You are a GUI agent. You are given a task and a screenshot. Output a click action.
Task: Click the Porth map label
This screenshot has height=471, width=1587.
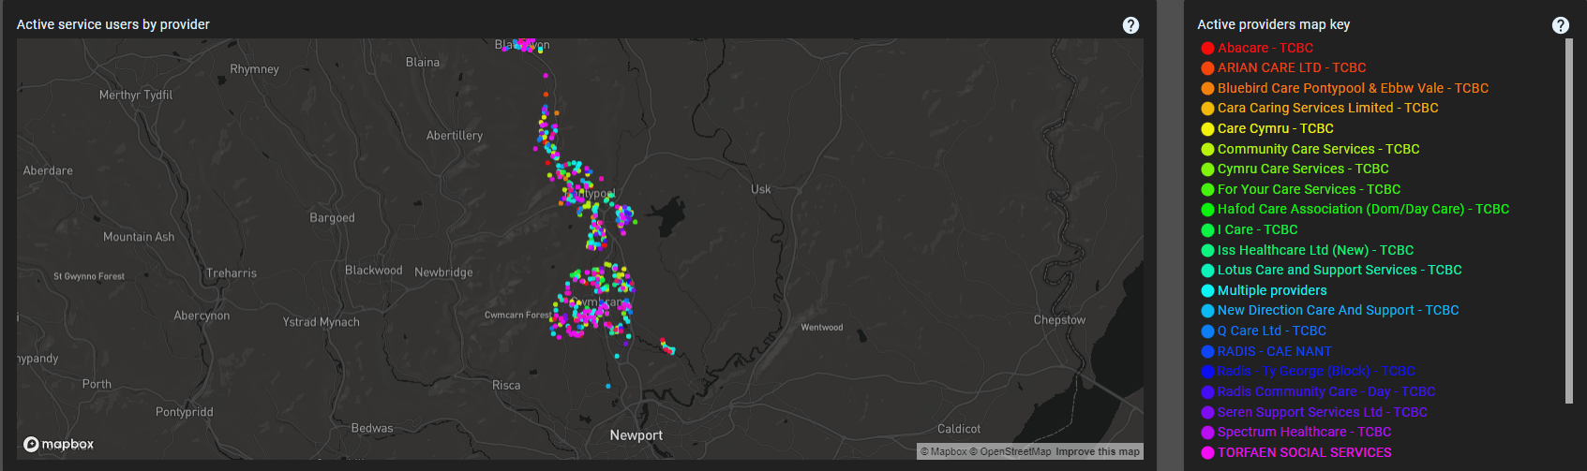coord(97,385)
